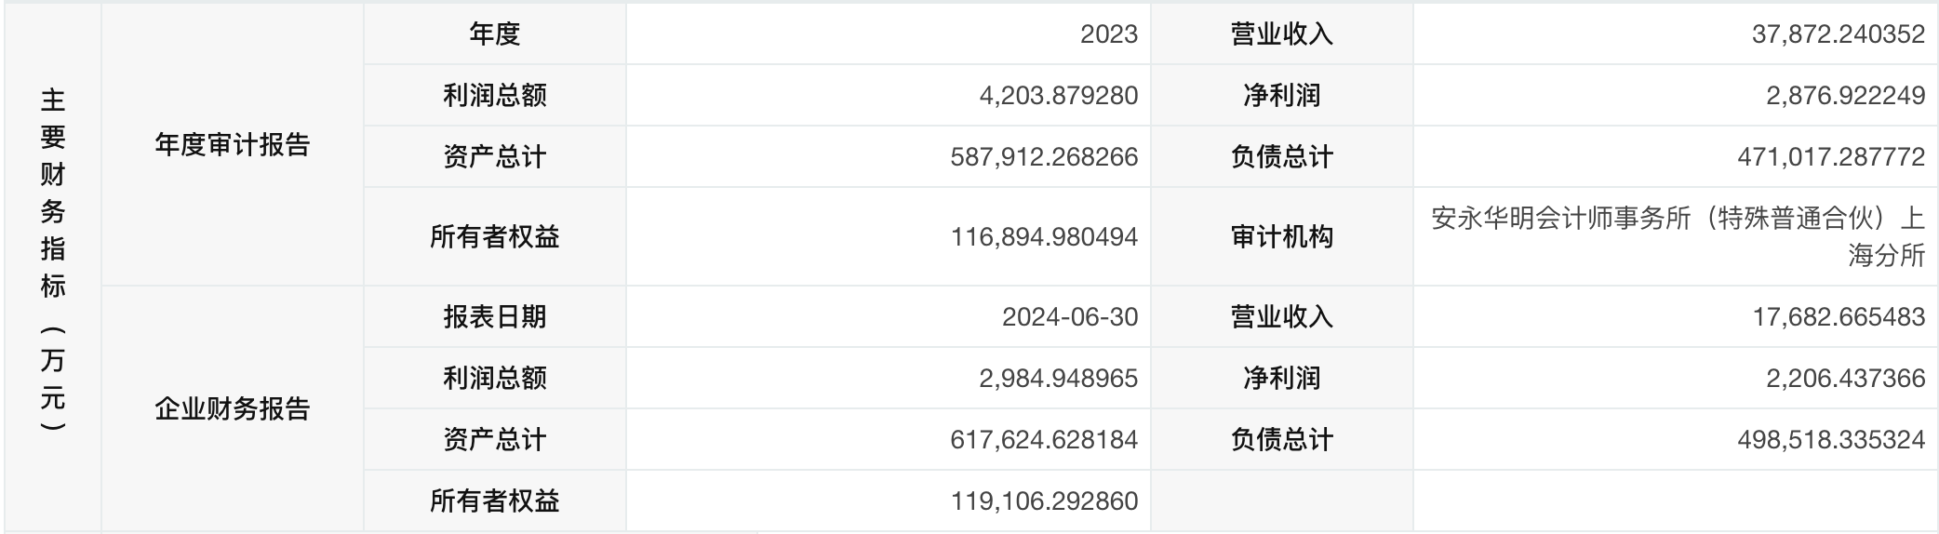Image resolution: width=1939 pixels, height=534 pixels.
Task: Select owner's equity value 119,106.292860
Action: [x=1043, y=501]
